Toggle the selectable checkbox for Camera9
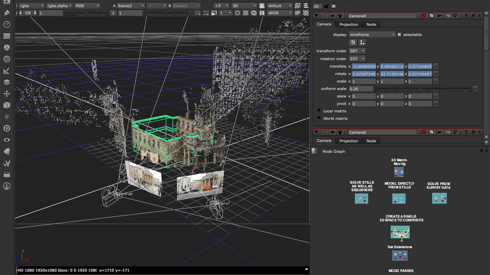Viewport: 490px width, 275px height. tap(399, 34)
